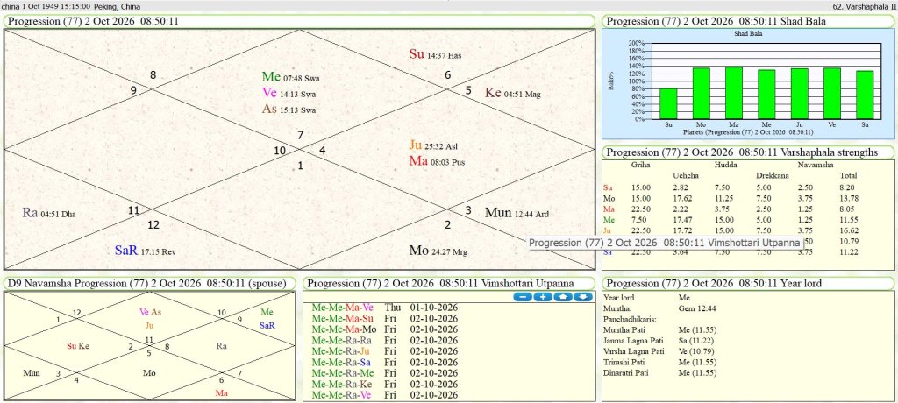Click the plus button in Vimshottari panel
The width and height of the screenshot is (898, 403).
(541, 297)
